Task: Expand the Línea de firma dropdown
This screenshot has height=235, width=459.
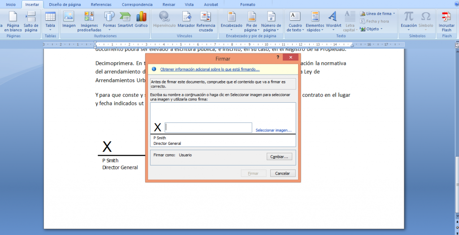Action: (394, 13)
